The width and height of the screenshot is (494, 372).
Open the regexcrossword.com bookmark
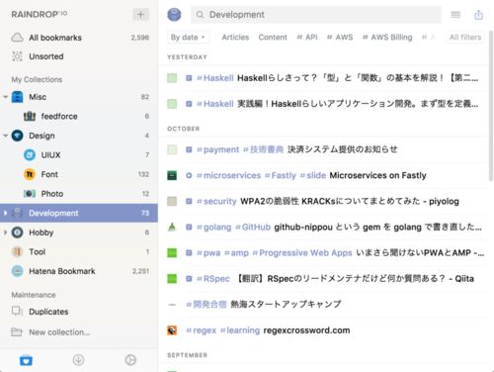306,330
